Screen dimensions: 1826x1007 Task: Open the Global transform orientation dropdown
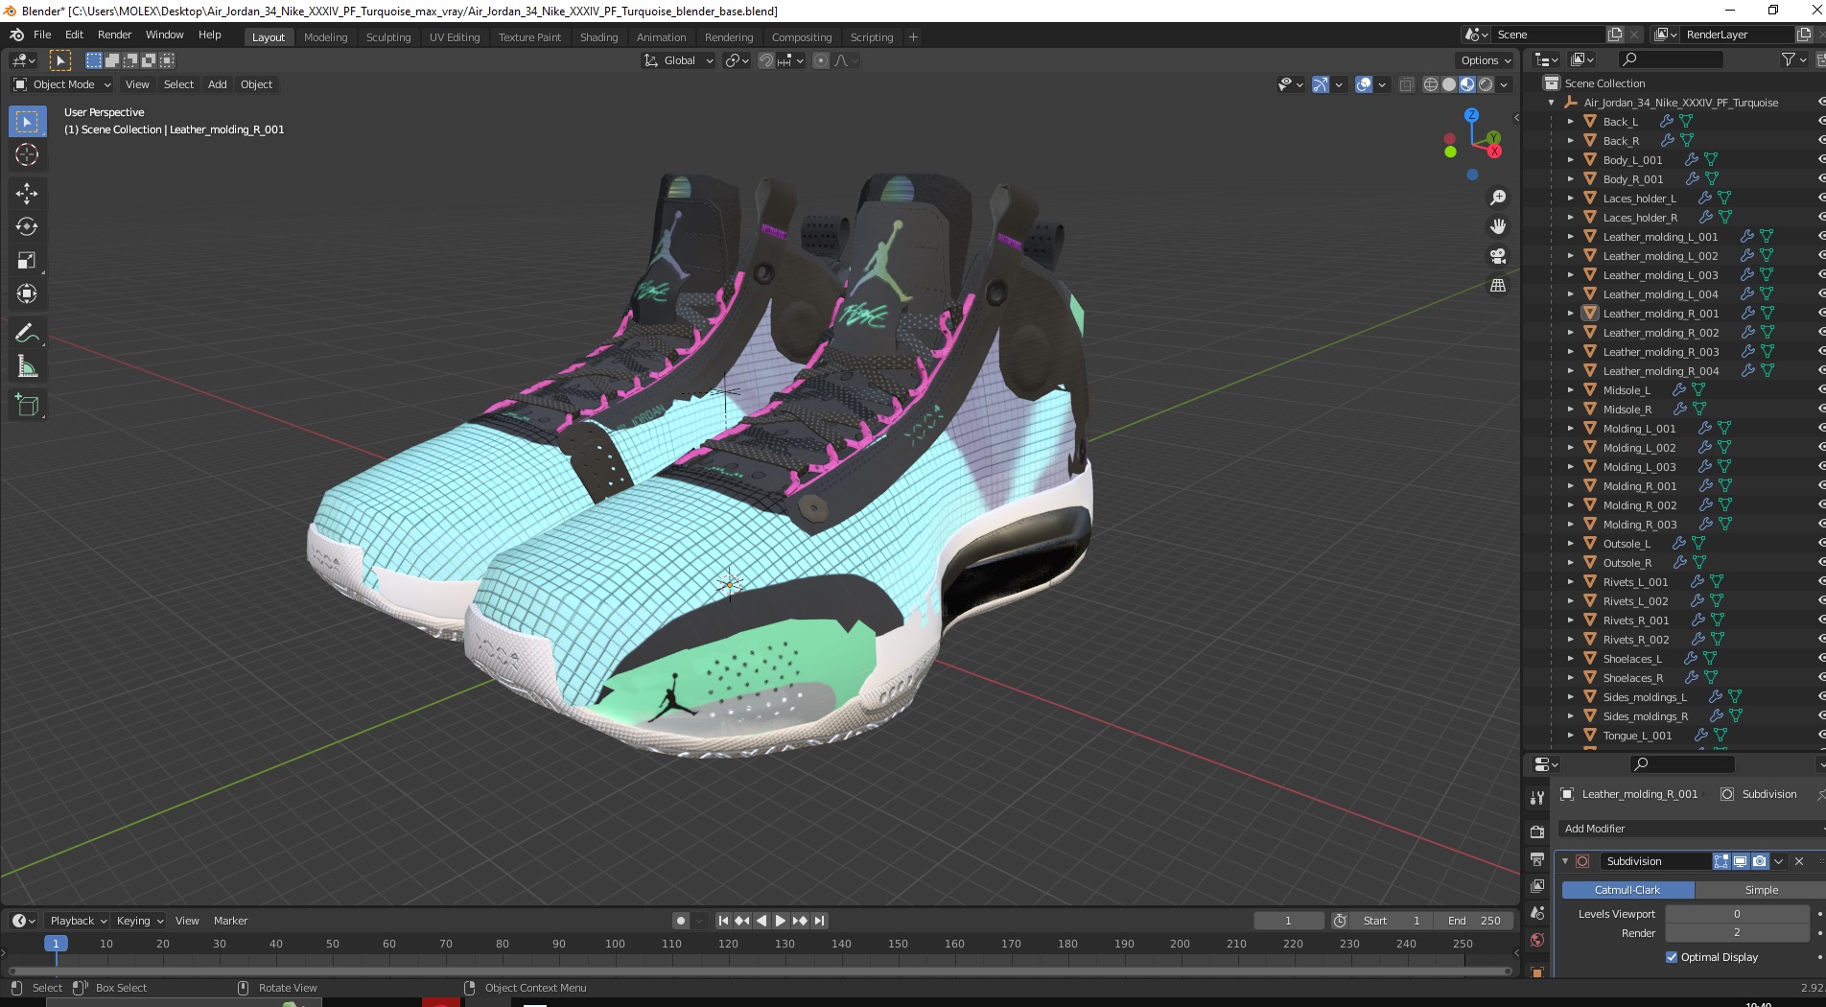(x=679, y=60)
